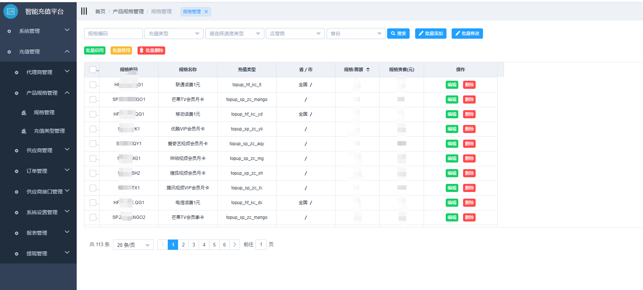The height and width of the screenshot is (290, 643).
Task: Open the 20 条/页 page size dropdown
Action: point(133,245)
